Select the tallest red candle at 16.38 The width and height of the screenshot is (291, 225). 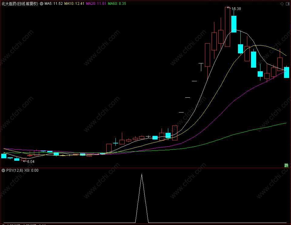pos(227,27)
